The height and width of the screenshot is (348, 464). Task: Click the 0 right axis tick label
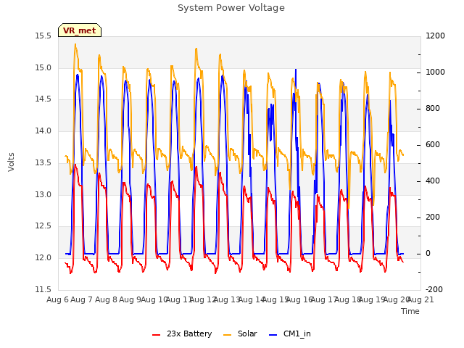(428, 254)
